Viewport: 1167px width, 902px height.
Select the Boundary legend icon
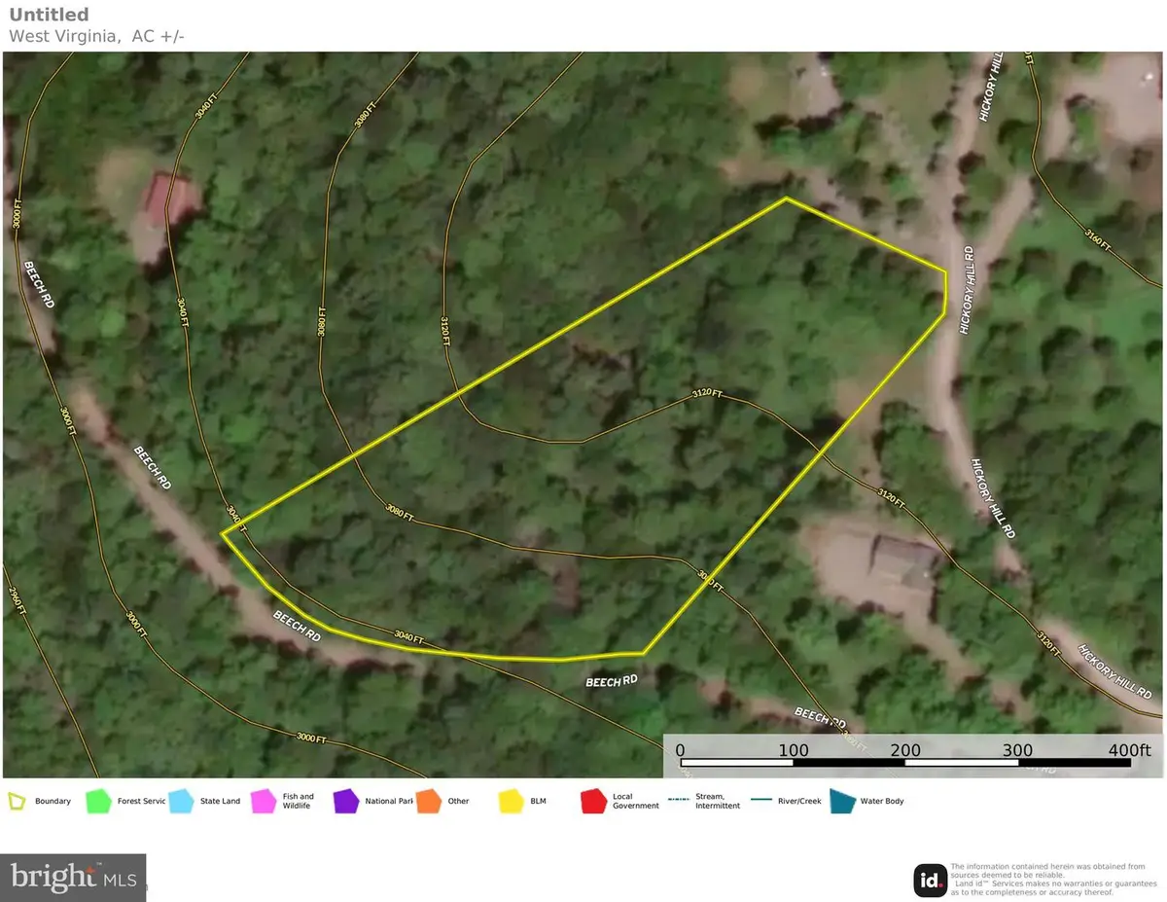point(17,801)
